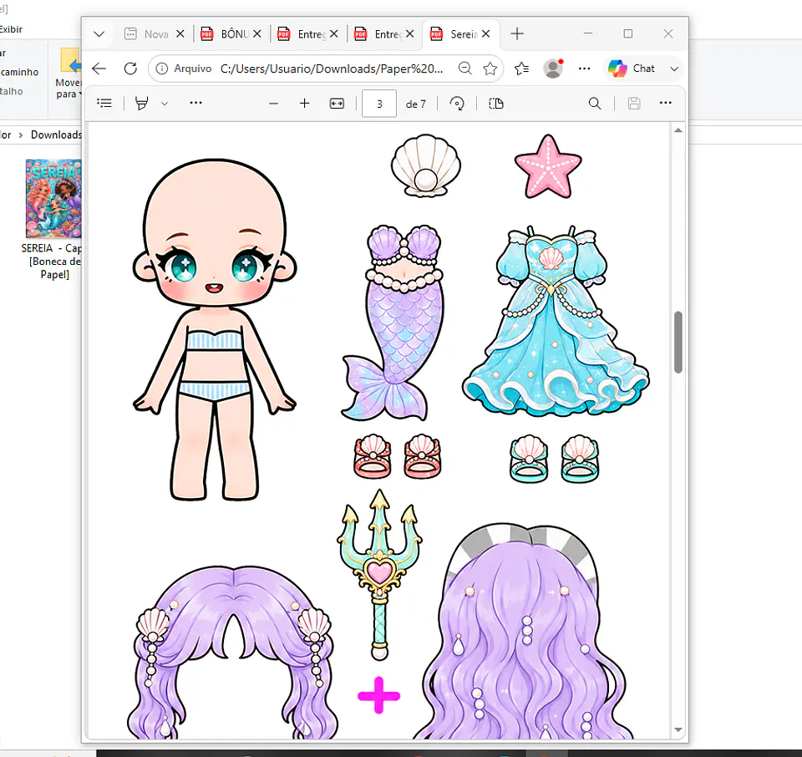Close the BÔNU tab
Screen dimensions: 802x757
click(x=256, y=33)
